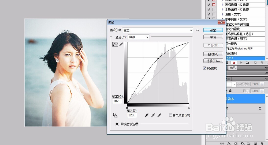Toggle dialog box for 木质画框 - 50 像素 action
Image resolution: width=268 pixels, height=145 pixels.
coord(214,9)
